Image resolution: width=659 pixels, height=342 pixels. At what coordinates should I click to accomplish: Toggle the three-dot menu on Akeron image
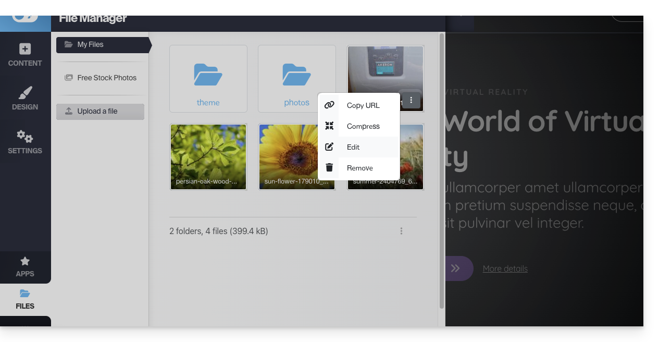point(411,101)
